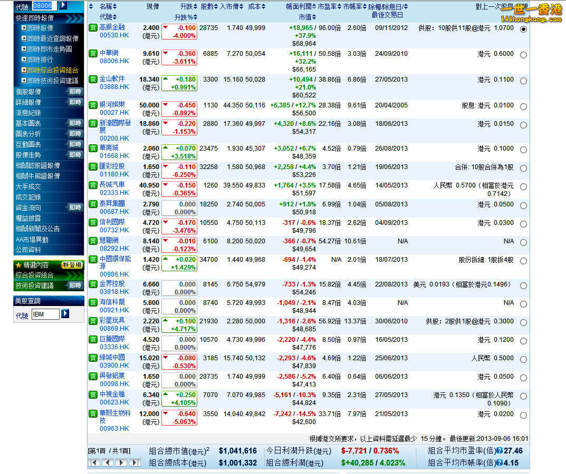Click the buy icon beside 慧聰網
Screen dimensions: 566x474
pyautogui.click(x=93, y=241)
